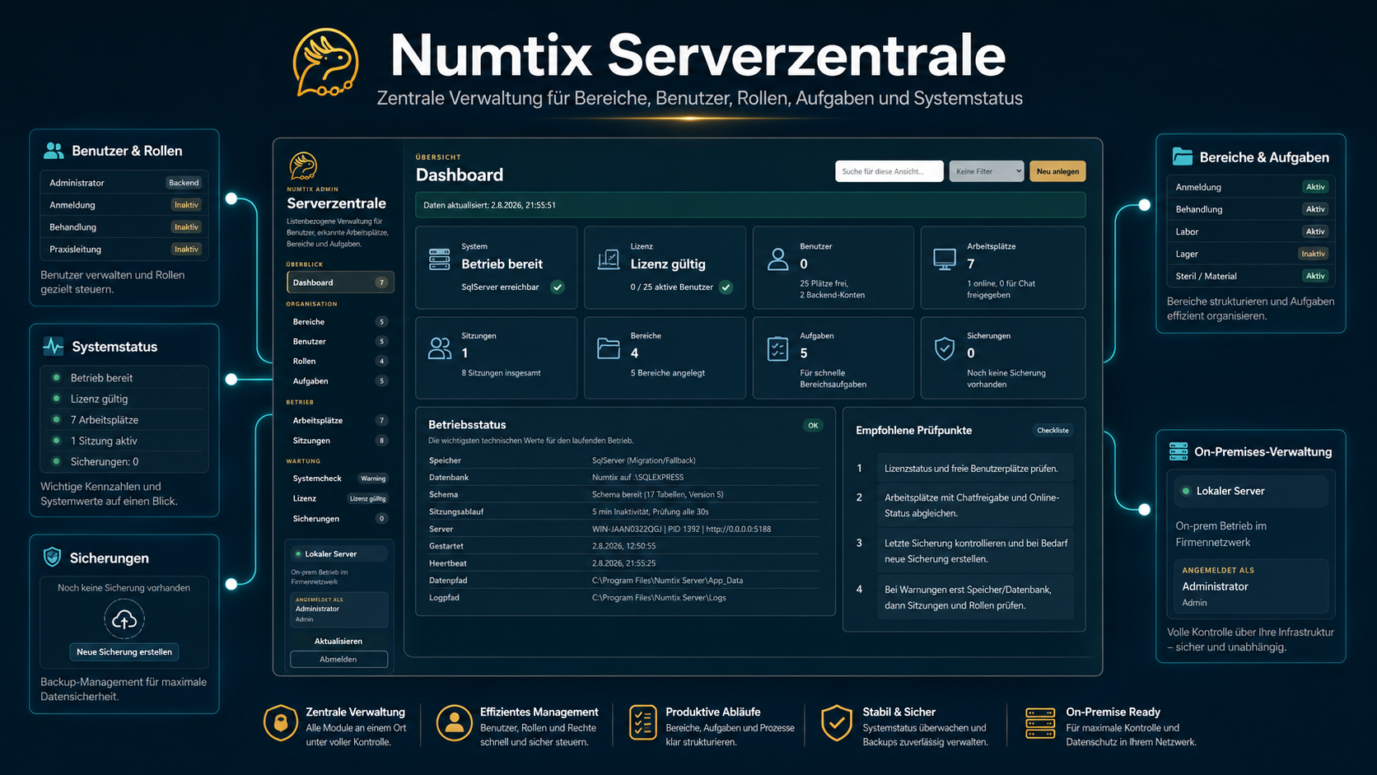Screen dimensions: 1377x775
Task: Select the Labor Aktiv row
Action: 1250,231
